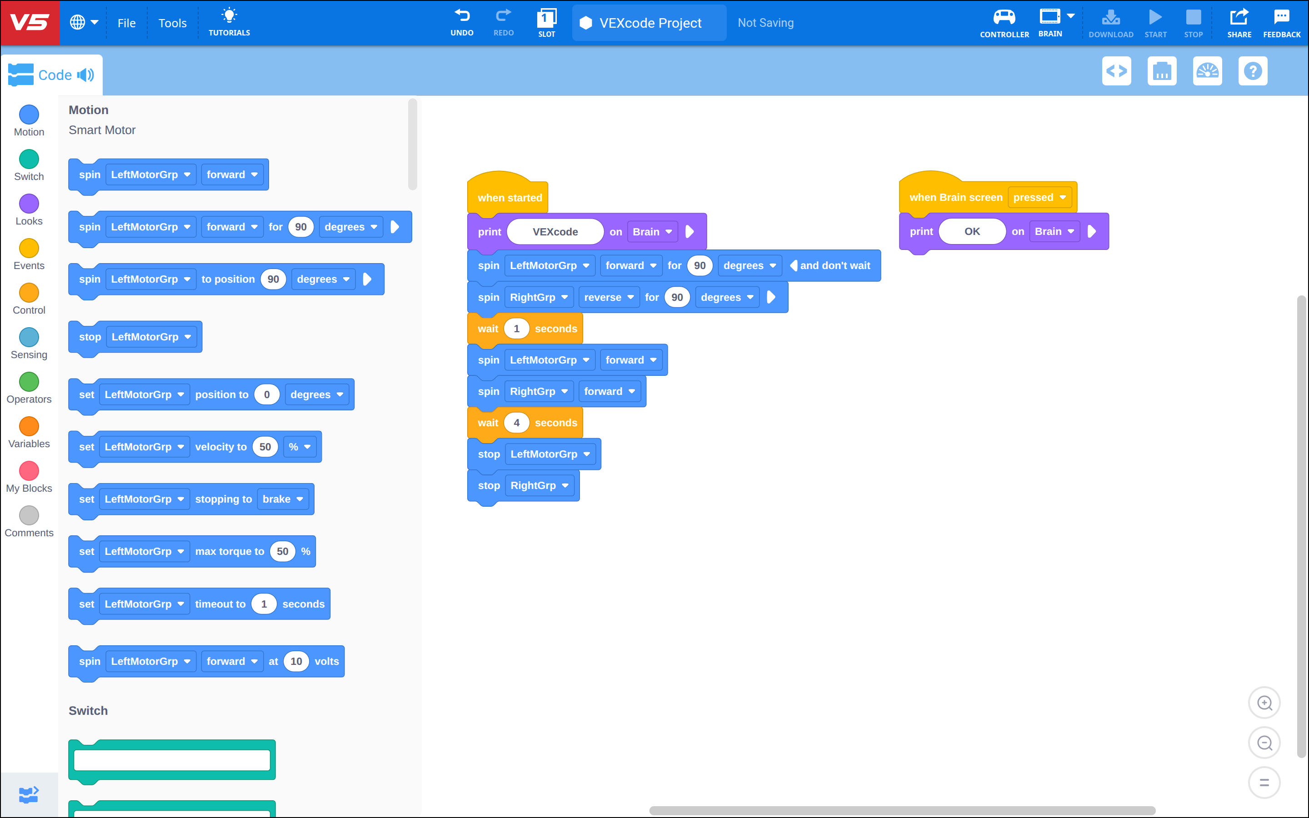Click the 10 volts value in palette

point(296,661)
